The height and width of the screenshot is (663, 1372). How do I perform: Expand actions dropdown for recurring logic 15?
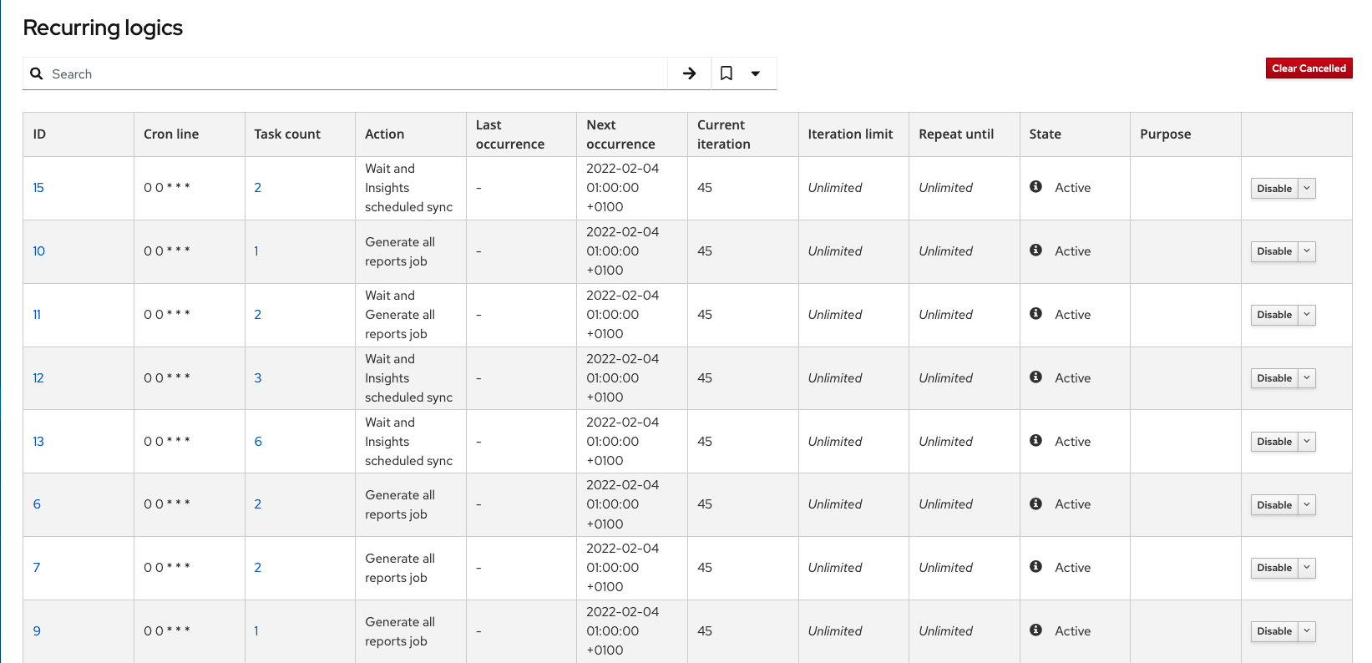1307,189
